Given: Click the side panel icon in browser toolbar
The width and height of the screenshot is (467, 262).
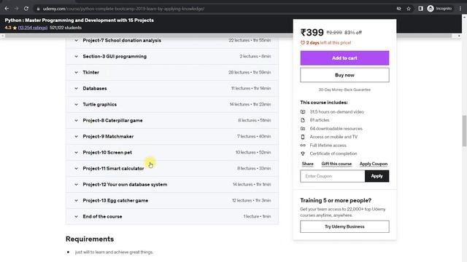Looking at the screenshot, I should coord(420,9).
